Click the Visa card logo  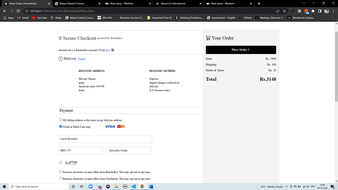coord(110,126)
